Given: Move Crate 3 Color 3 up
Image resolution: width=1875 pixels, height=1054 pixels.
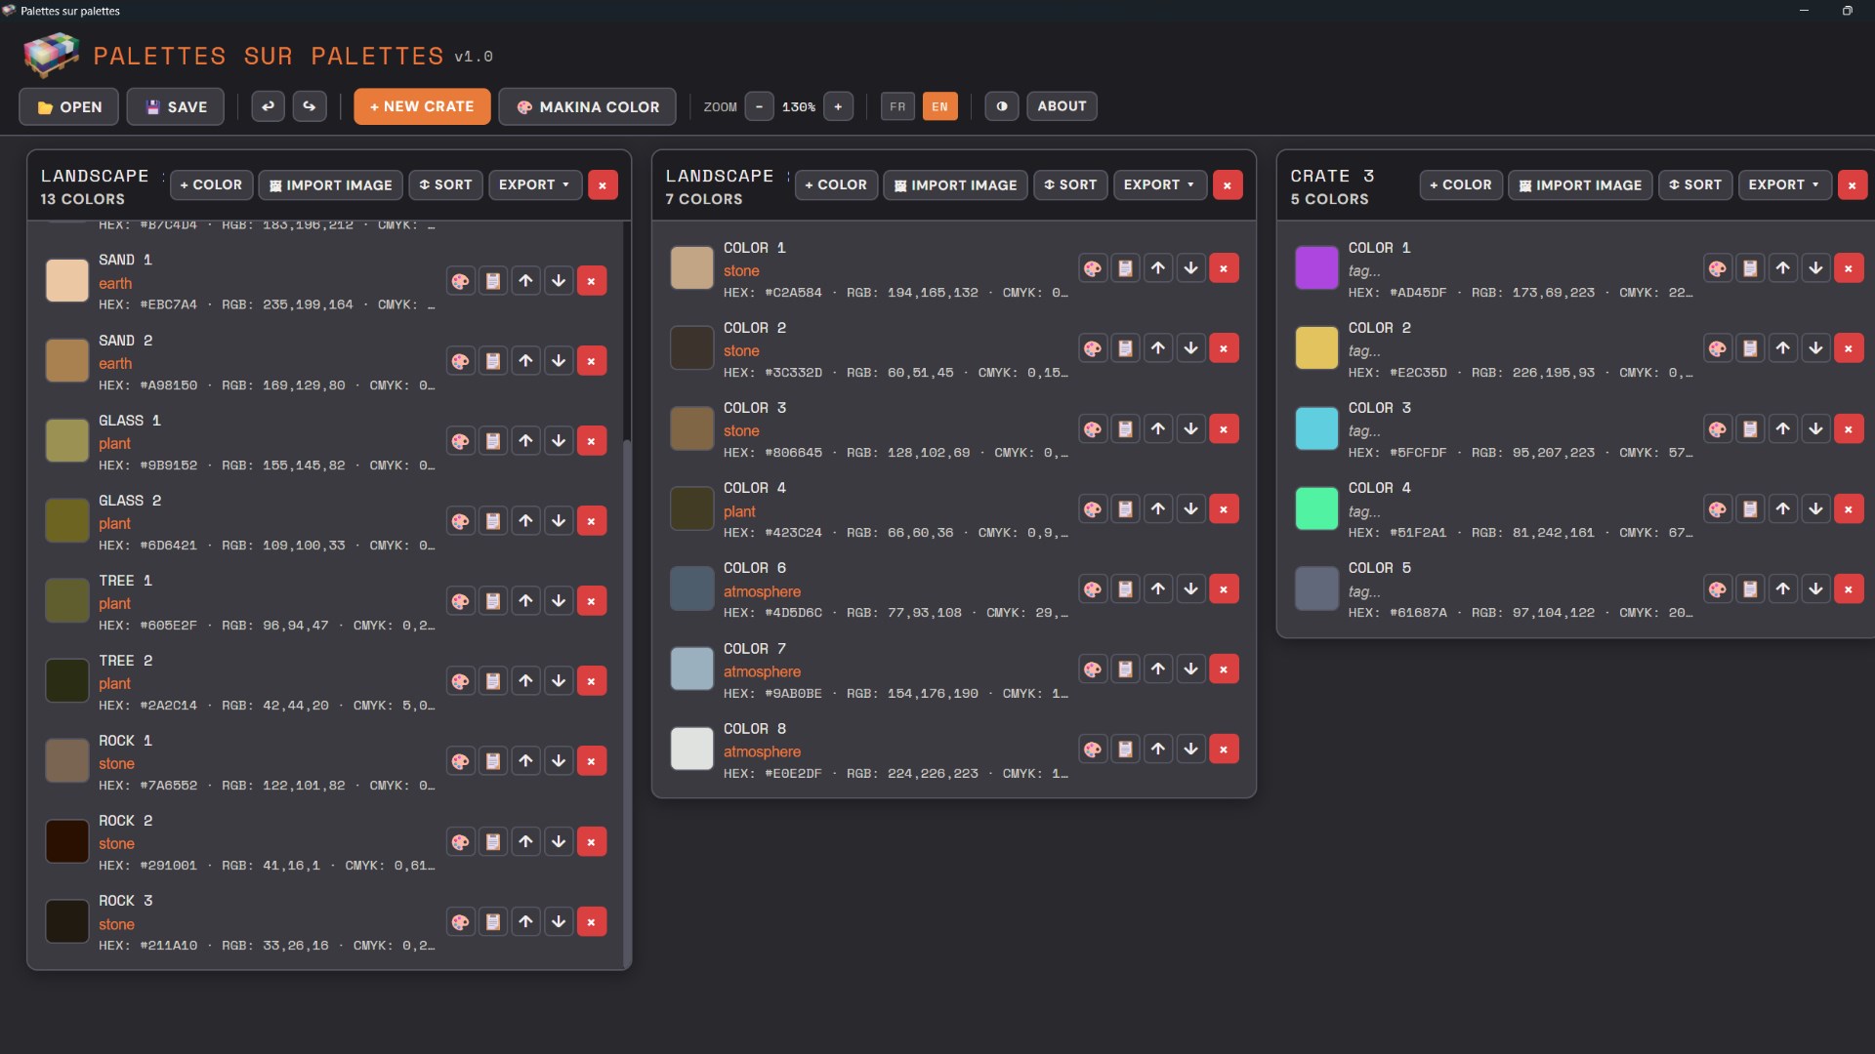Looking at the screenshot, I should [1783, 428].
